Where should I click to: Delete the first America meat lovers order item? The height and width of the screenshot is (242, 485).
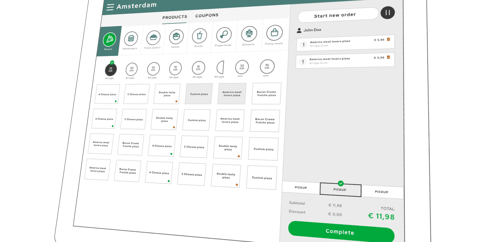388,39
